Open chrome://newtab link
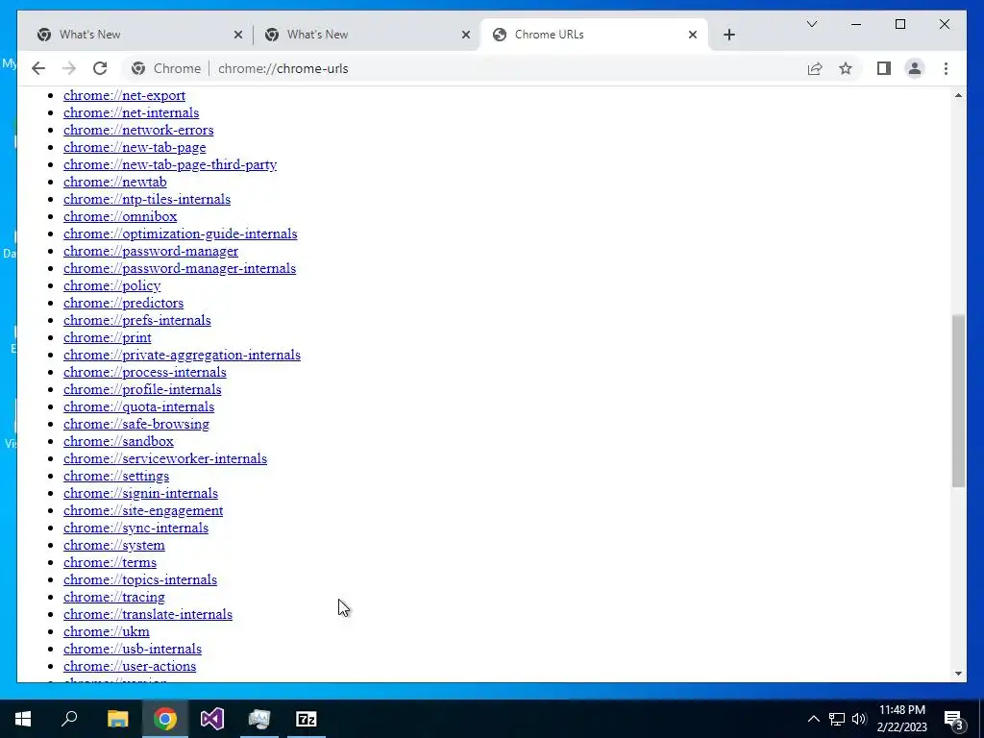Image resolution: width=984 pixels, height=738 pixels. (x=115, y=182)
